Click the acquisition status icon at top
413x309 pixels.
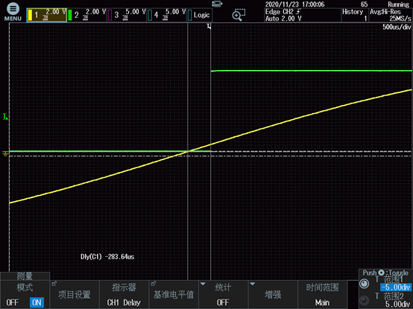(217, 4)
